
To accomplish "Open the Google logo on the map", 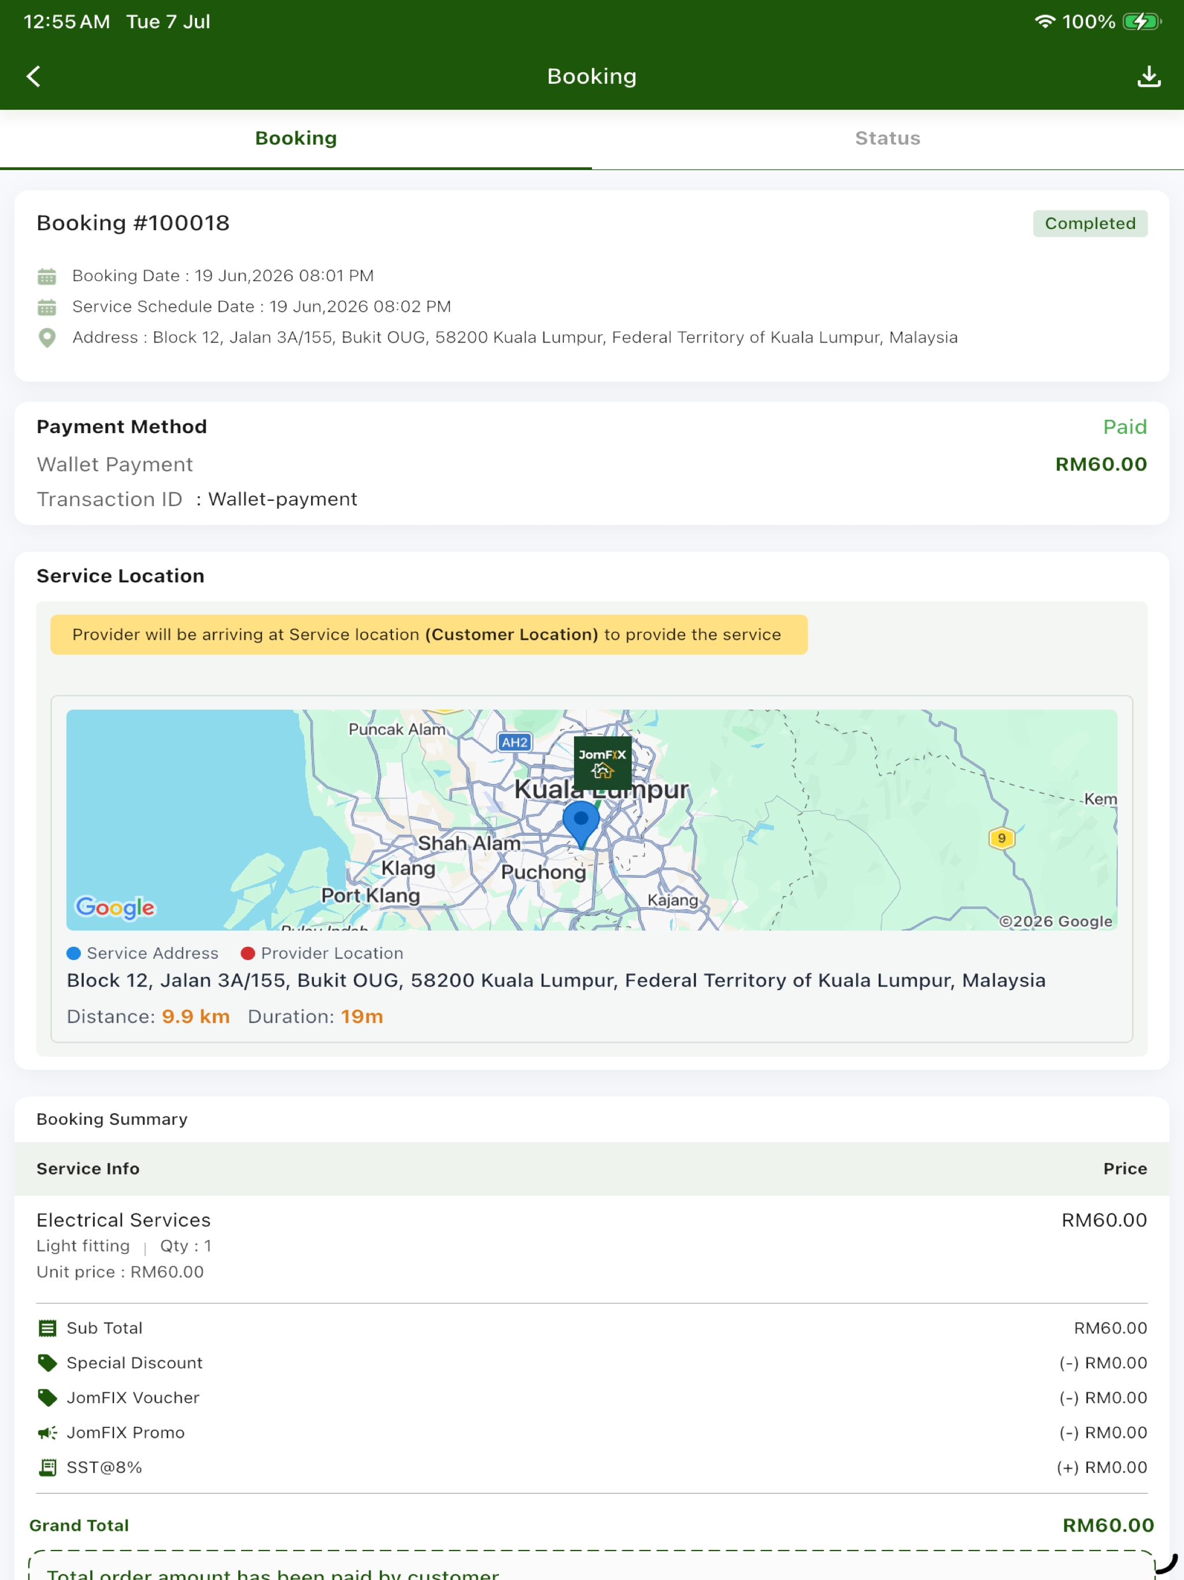I will (x=116, y=907).
